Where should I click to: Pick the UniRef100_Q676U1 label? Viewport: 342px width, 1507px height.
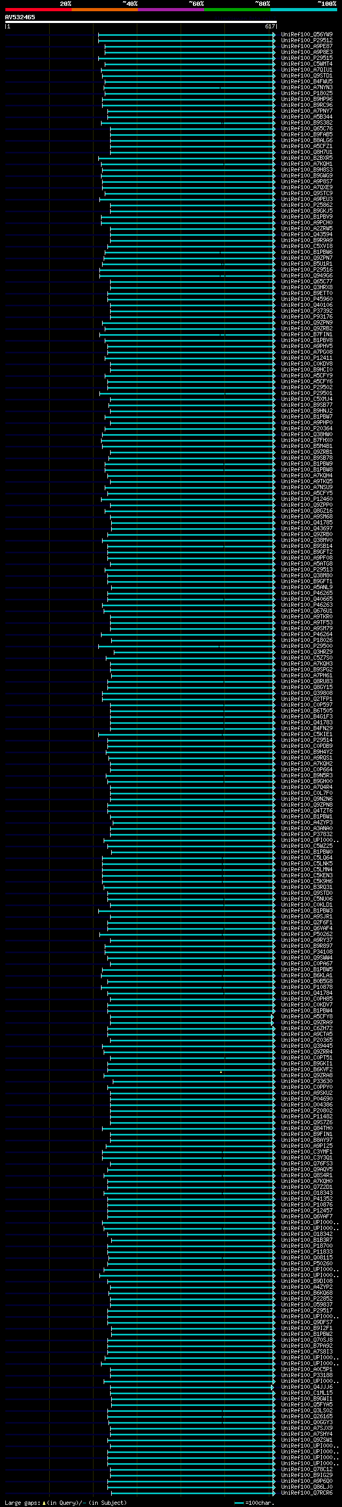[307, 610]
